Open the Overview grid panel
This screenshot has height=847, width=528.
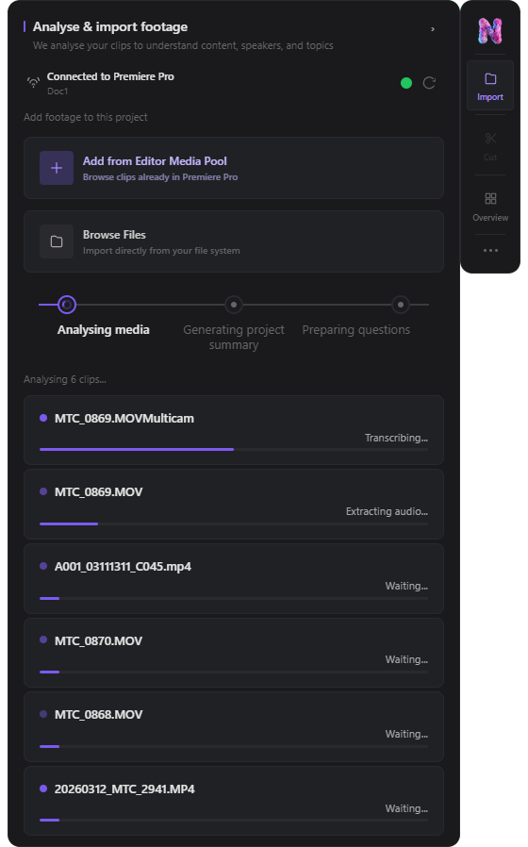[490, 207]
